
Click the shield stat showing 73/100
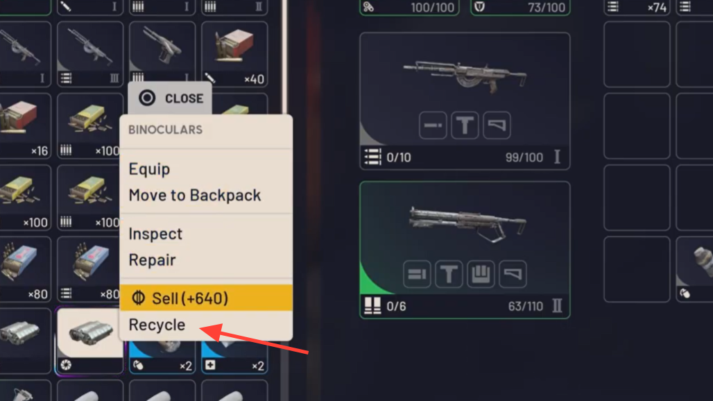click(520, 7)
